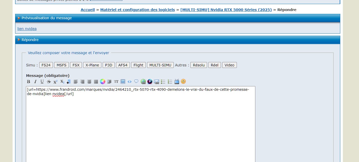Click the 'Prévisualisation du message' header
Image resolution: width=359 pixels, height=162 pixels.
coord(178,18)
